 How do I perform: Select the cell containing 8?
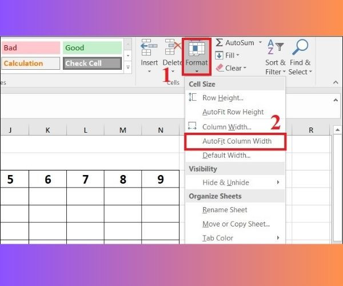pyautogui.click(x=123, y=179)
